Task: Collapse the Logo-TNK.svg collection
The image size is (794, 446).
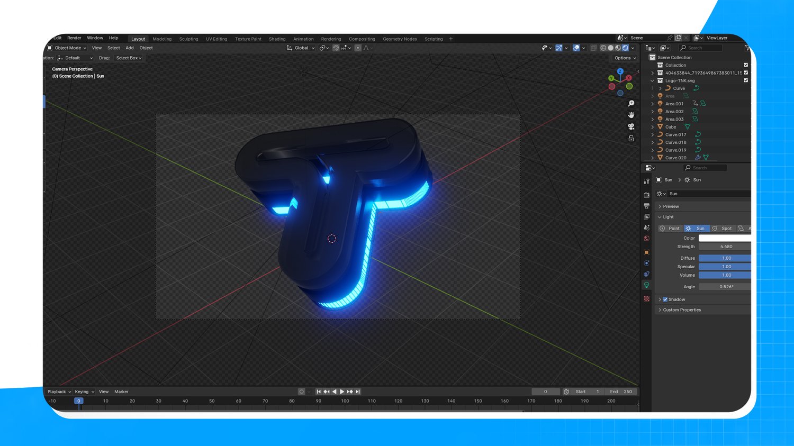Action: coord(652,80)
